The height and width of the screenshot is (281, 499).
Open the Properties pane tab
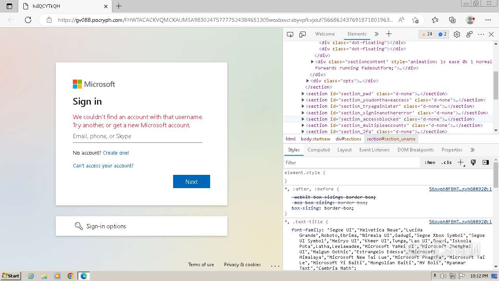452,150
